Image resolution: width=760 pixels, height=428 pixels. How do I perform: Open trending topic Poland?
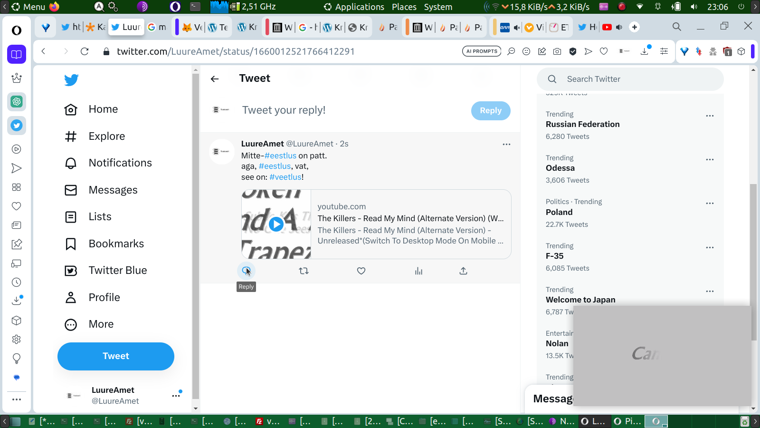[x=559, y=213]
